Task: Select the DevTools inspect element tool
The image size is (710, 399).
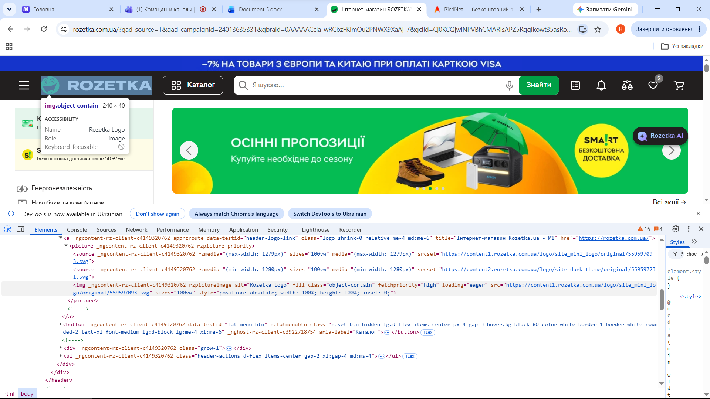Action: [x=7, y=229]
